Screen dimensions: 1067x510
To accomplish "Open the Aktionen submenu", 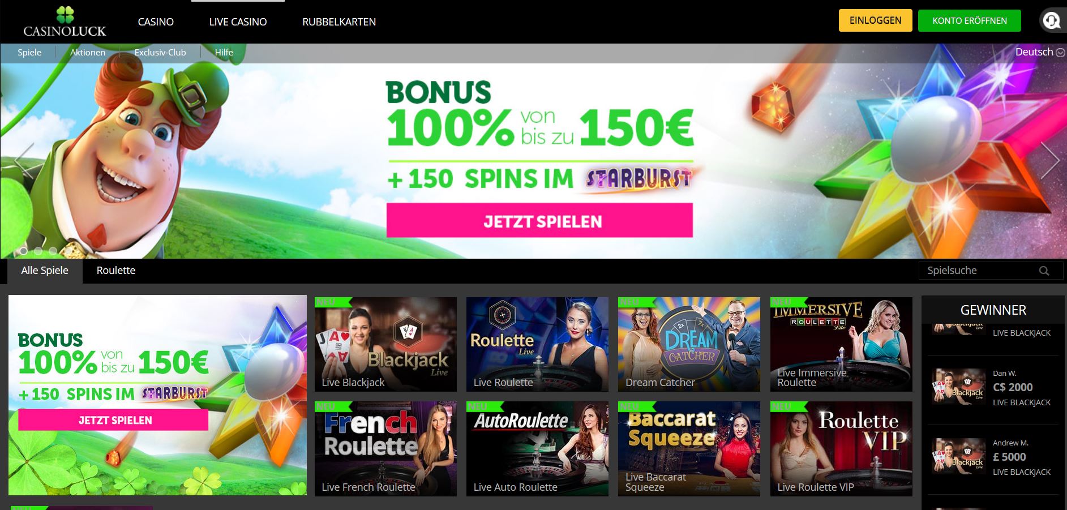I will [88, 52].
